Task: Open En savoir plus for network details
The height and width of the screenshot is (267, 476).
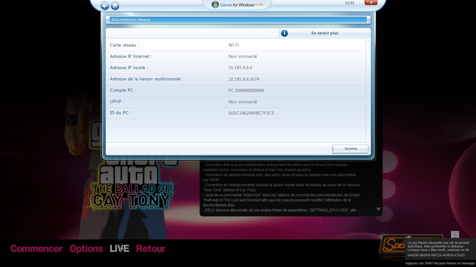Action: [x=325, y=33]
